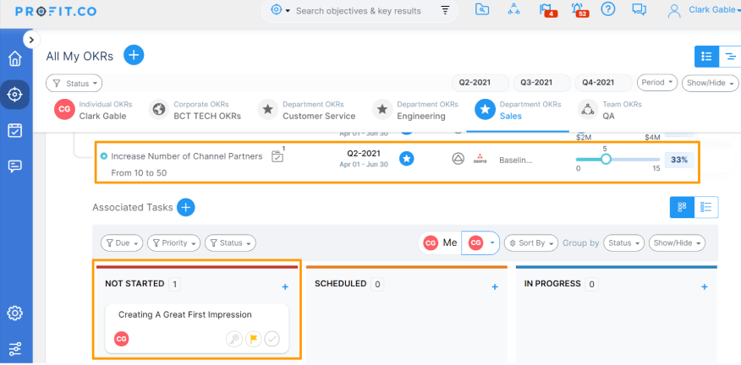Screen dimensions: 741x365
Task: Switch to Department OKRs Sales tab
Action: click(x=518, y=110)
